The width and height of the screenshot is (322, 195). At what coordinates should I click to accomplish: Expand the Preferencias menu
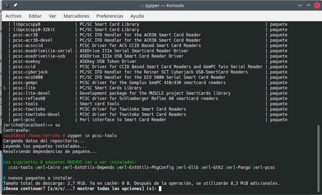coord(110,16)
